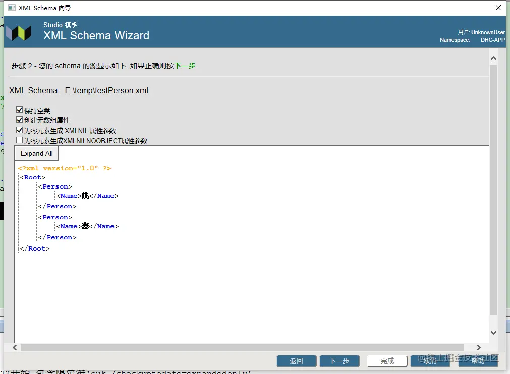Toggle the 创建无数组属性 checkbox
The height and width of the screenshot is (374, 510).
coord(20,120)
